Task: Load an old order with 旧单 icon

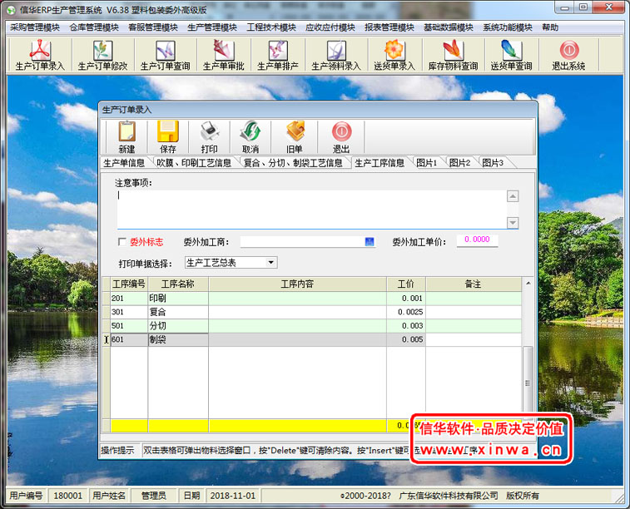Action: (295, 136)
